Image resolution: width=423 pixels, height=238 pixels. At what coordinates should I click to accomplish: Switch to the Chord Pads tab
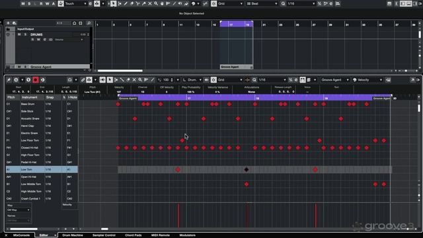(x=134, y=235)
